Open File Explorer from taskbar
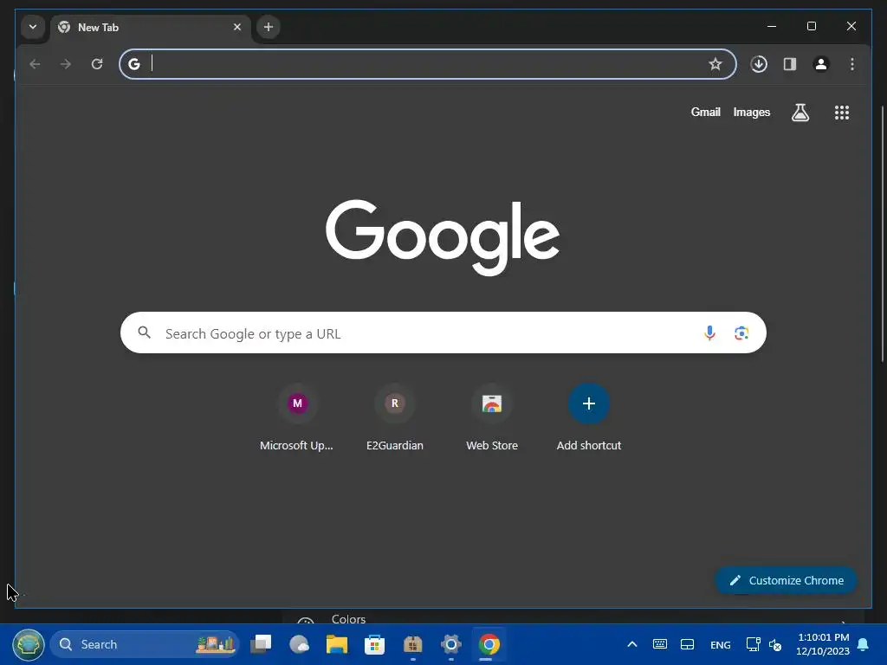 pyautogui.click(x=337, y=644)
